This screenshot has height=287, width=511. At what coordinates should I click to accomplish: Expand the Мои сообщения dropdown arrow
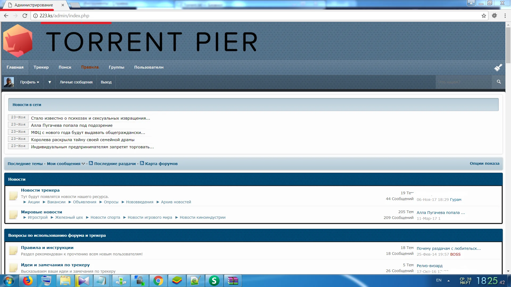coord(83,164)
